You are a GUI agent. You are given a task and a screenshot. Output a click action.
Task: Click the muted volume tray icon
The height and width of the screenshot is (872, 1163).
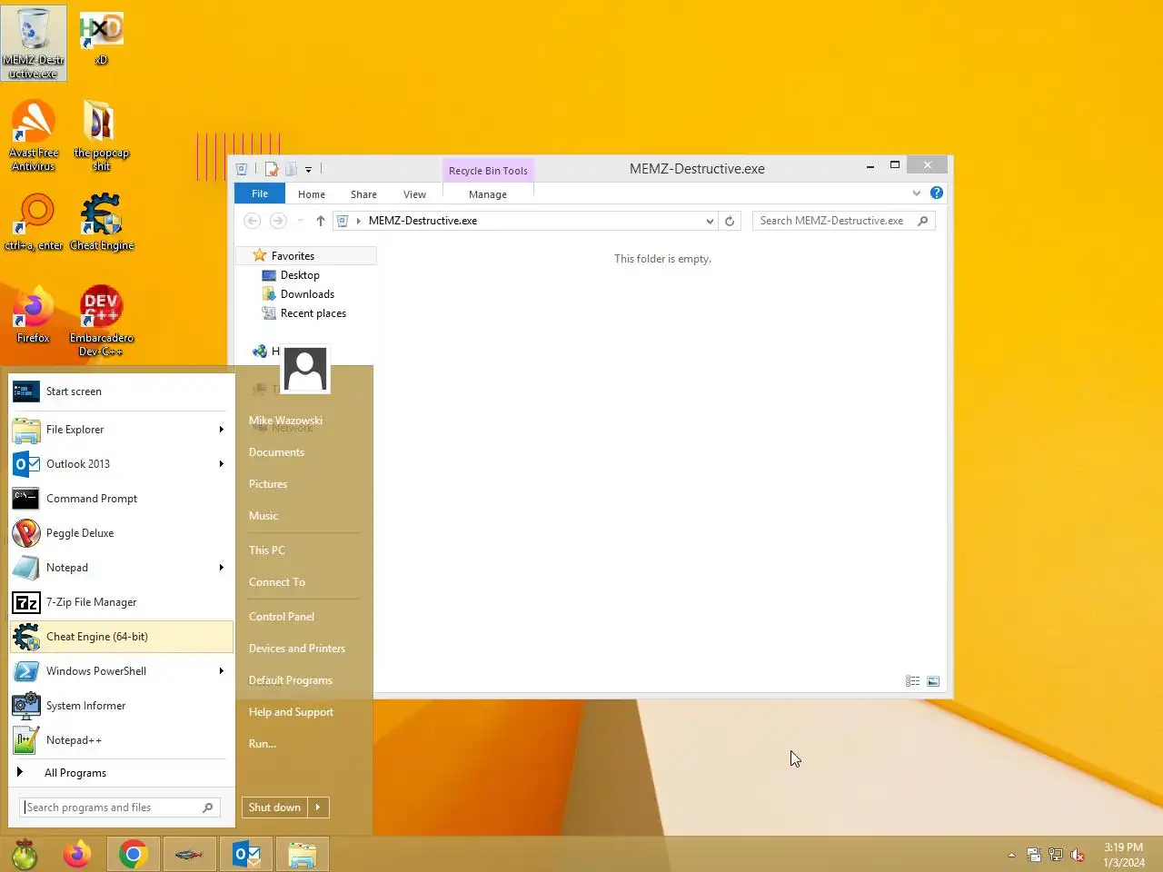coord(1078,855)
